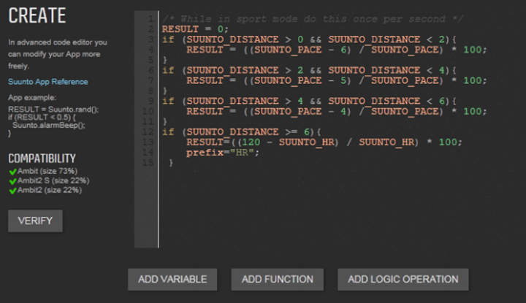Place cursor on RESULT = 0 line

(x=195, y=29)
